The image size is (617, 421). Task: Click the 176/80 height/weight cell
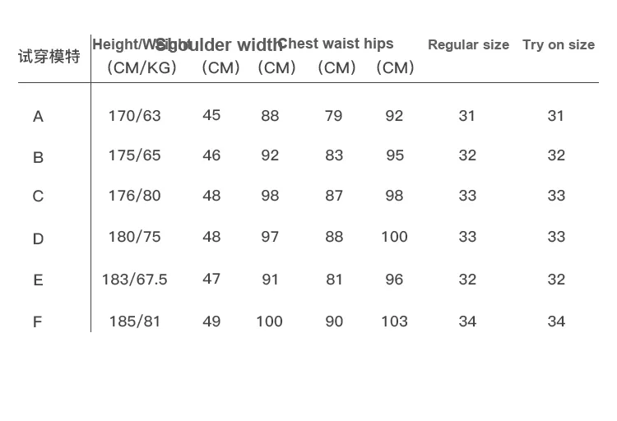135,196
